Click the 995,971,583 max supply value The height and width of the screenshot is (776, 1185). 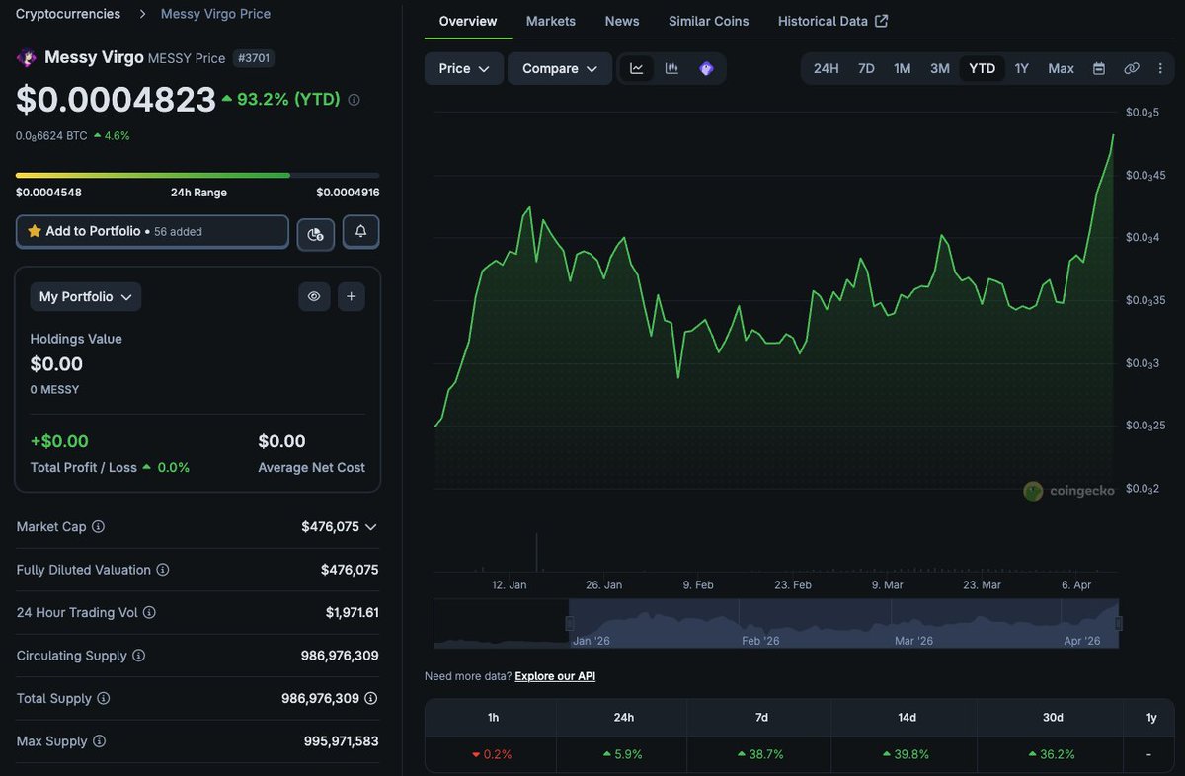pyautogui.click(x=341, y=741)
